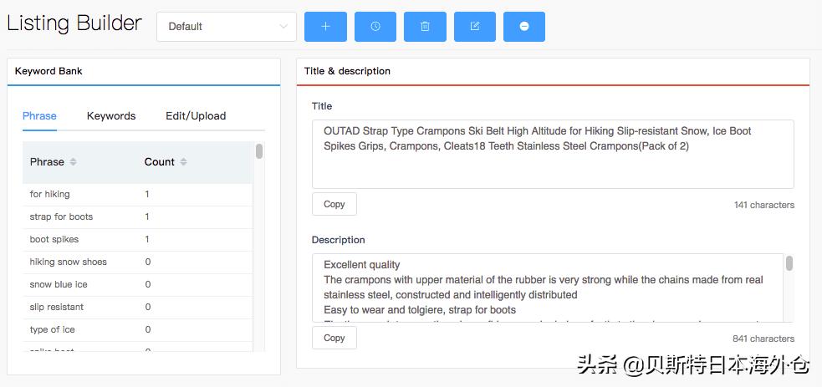Click inside the Description text area

pyautogui.click(x=548, y=288)
